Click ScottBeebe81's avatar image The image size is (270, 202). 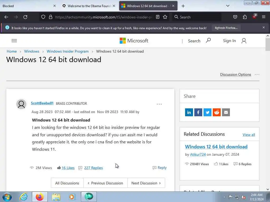[x=21, y=104]
